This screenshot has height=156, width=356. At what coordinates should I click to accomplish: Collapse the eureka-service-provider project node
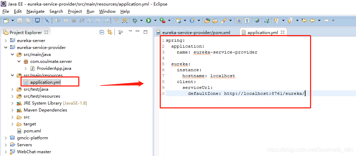pyautogui.click(x=6, y=48)
